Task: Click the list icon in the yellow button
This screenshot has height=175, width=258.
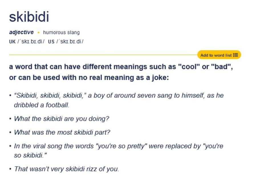Action: [x=236, y=55]
